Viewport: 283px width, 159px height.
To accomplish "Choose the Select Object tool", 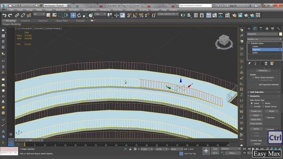I will coord(48,15).
